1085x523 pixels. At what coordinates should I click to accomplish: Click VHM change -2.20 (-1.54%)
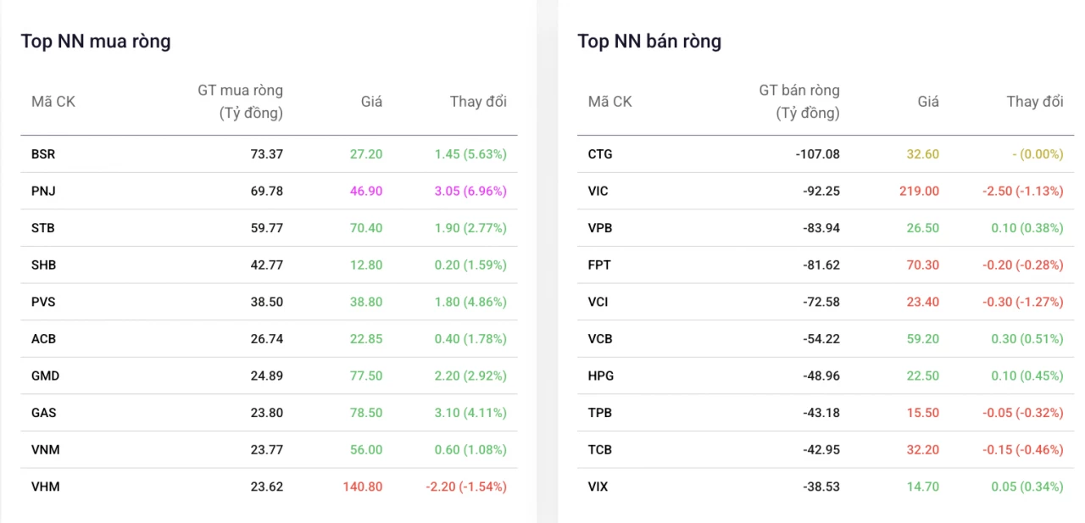(x=466, y=487)
